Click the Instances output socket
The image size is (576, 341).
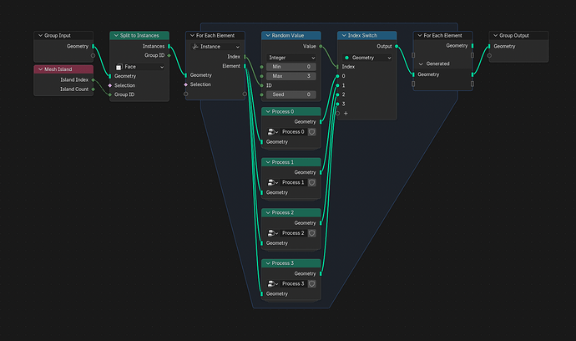[169, 46]
